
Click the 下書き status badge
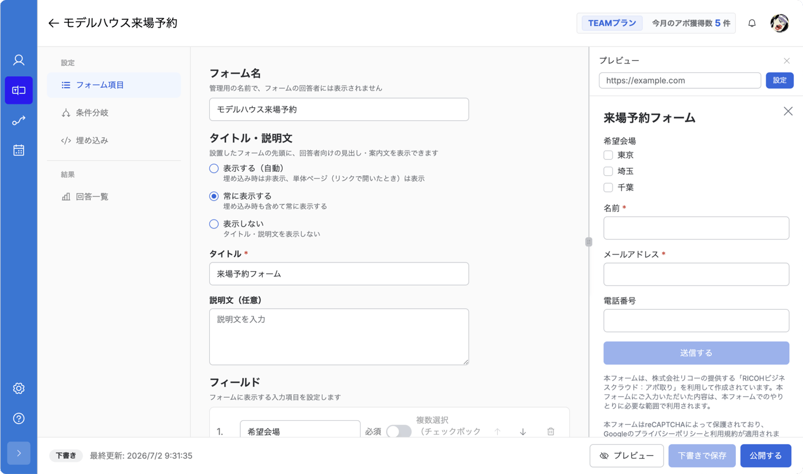66,456
